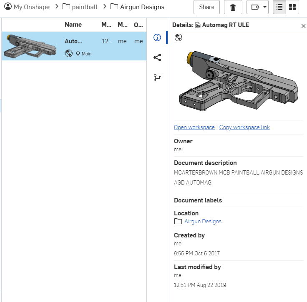Click the created date 9:56 PM Oct 6 2017
This screenshot has height=302, width=307.
point(197,253)
